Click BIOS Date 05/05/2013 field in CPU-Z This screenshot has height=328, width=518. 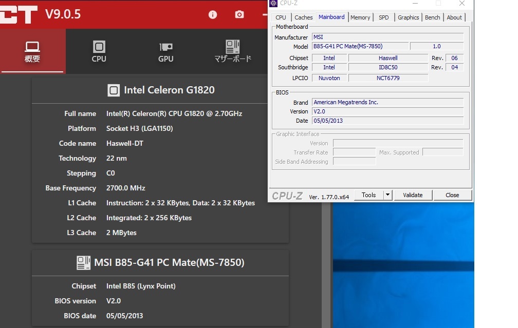coord(387,121)
